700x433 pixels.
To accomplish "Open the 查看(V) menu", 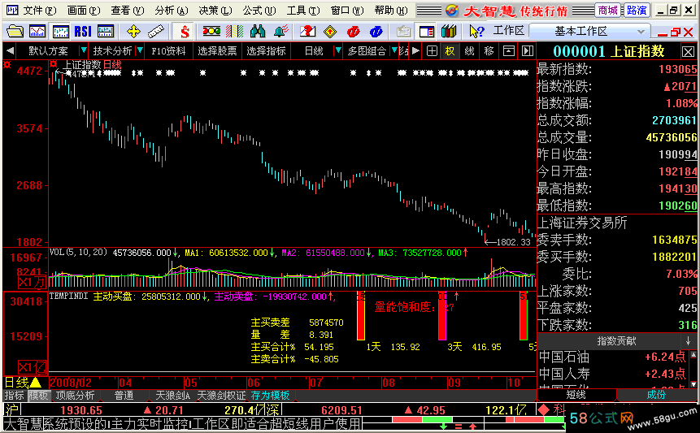I will 127,11.
